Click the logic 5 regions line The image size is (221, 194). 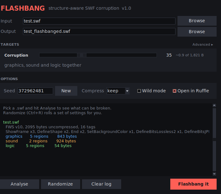[x=39, y=146]
